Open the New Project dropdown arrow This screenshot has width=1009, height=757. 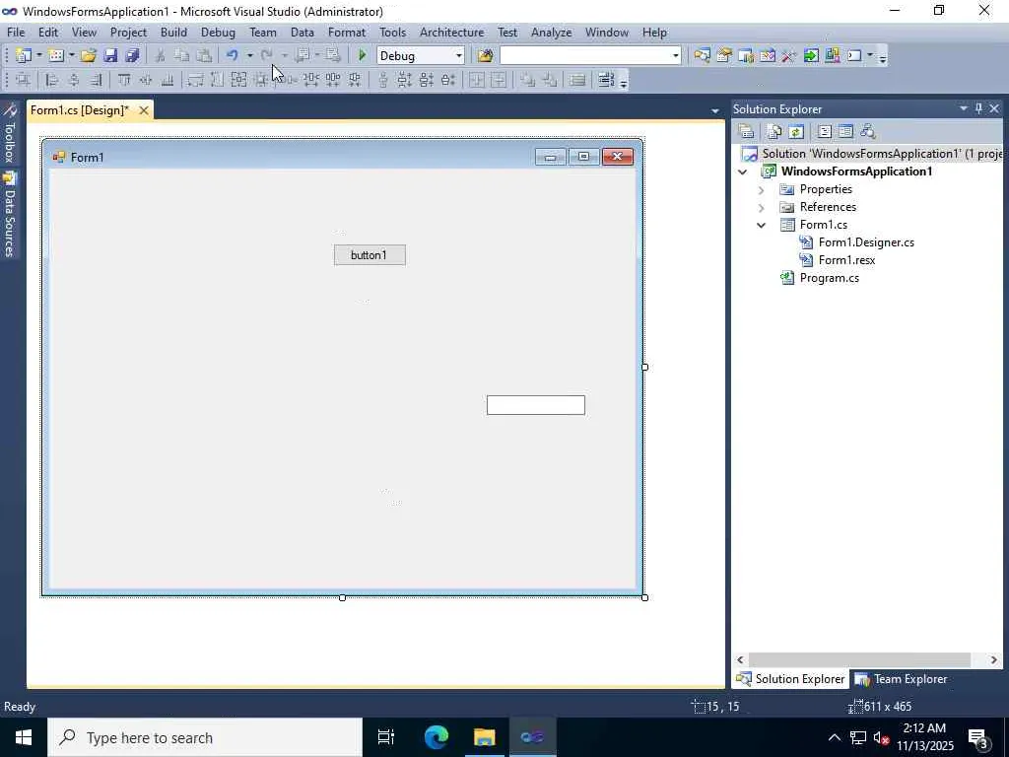tap(39, 55)
